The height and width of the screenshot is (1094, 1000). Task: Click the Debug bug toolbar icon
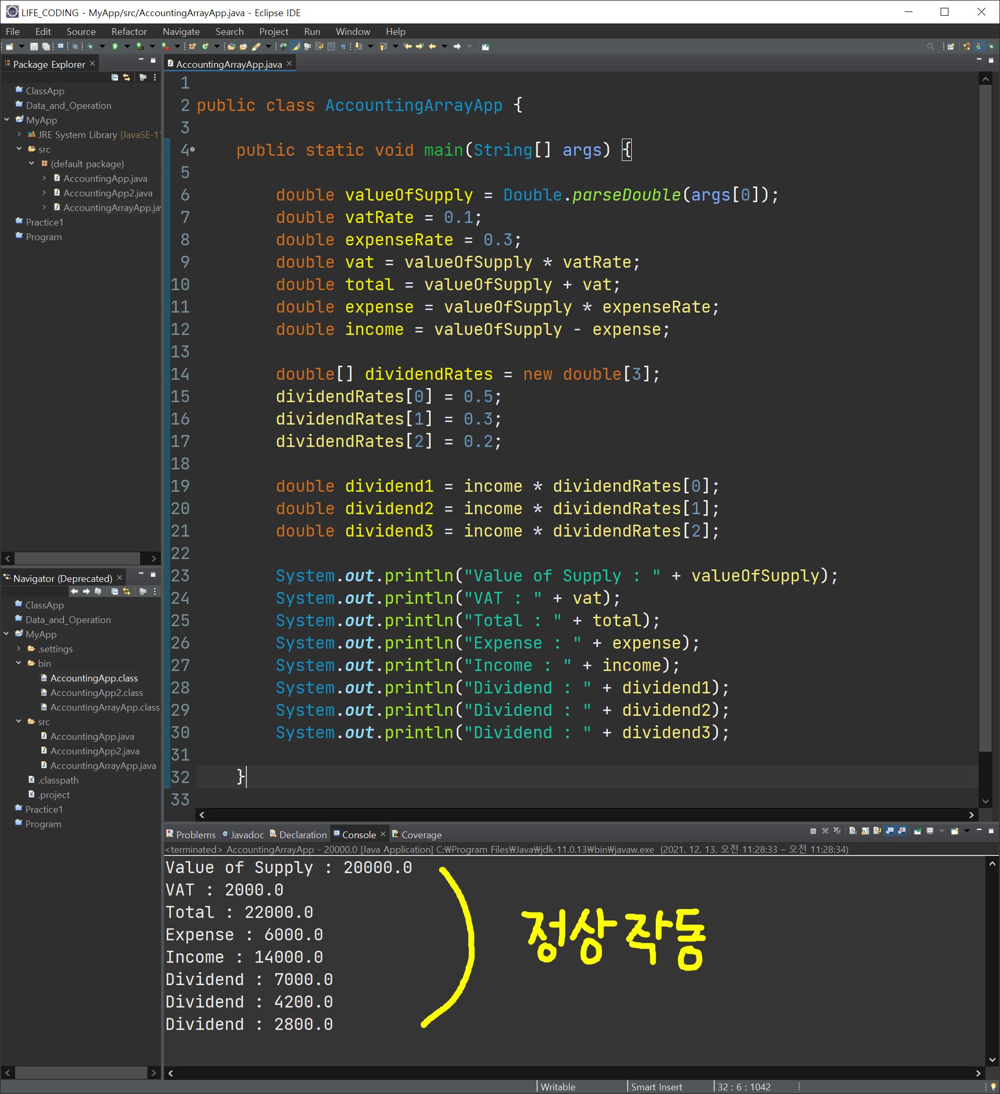click(x=91, y=47)
